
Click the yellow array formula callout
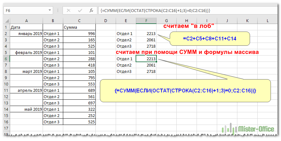pyautogui.click(x=185, y=91)
